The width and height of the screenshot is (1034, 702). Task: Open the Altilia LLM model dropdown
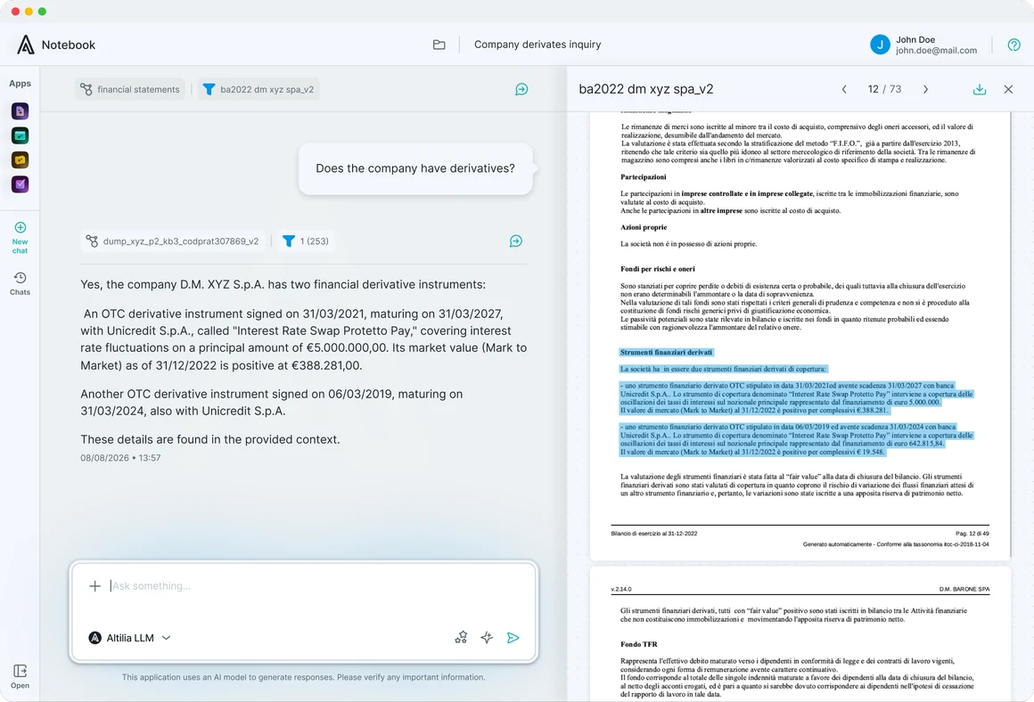(130, 638)
